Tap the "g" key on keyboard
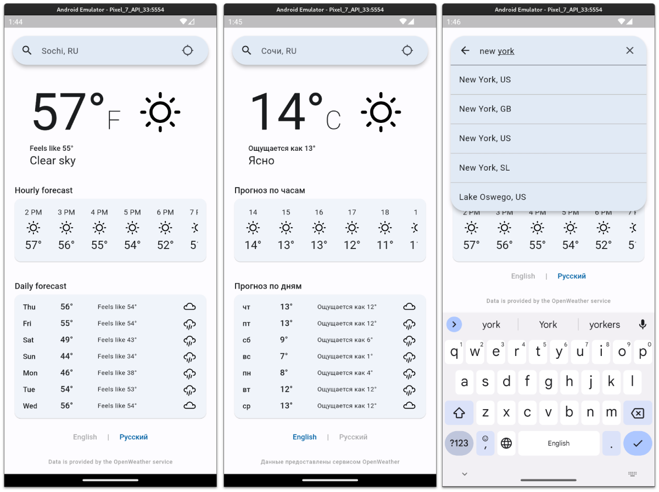The height and width of the screenshot is (492, 659). pyautogui.click(x=548, y=381)
